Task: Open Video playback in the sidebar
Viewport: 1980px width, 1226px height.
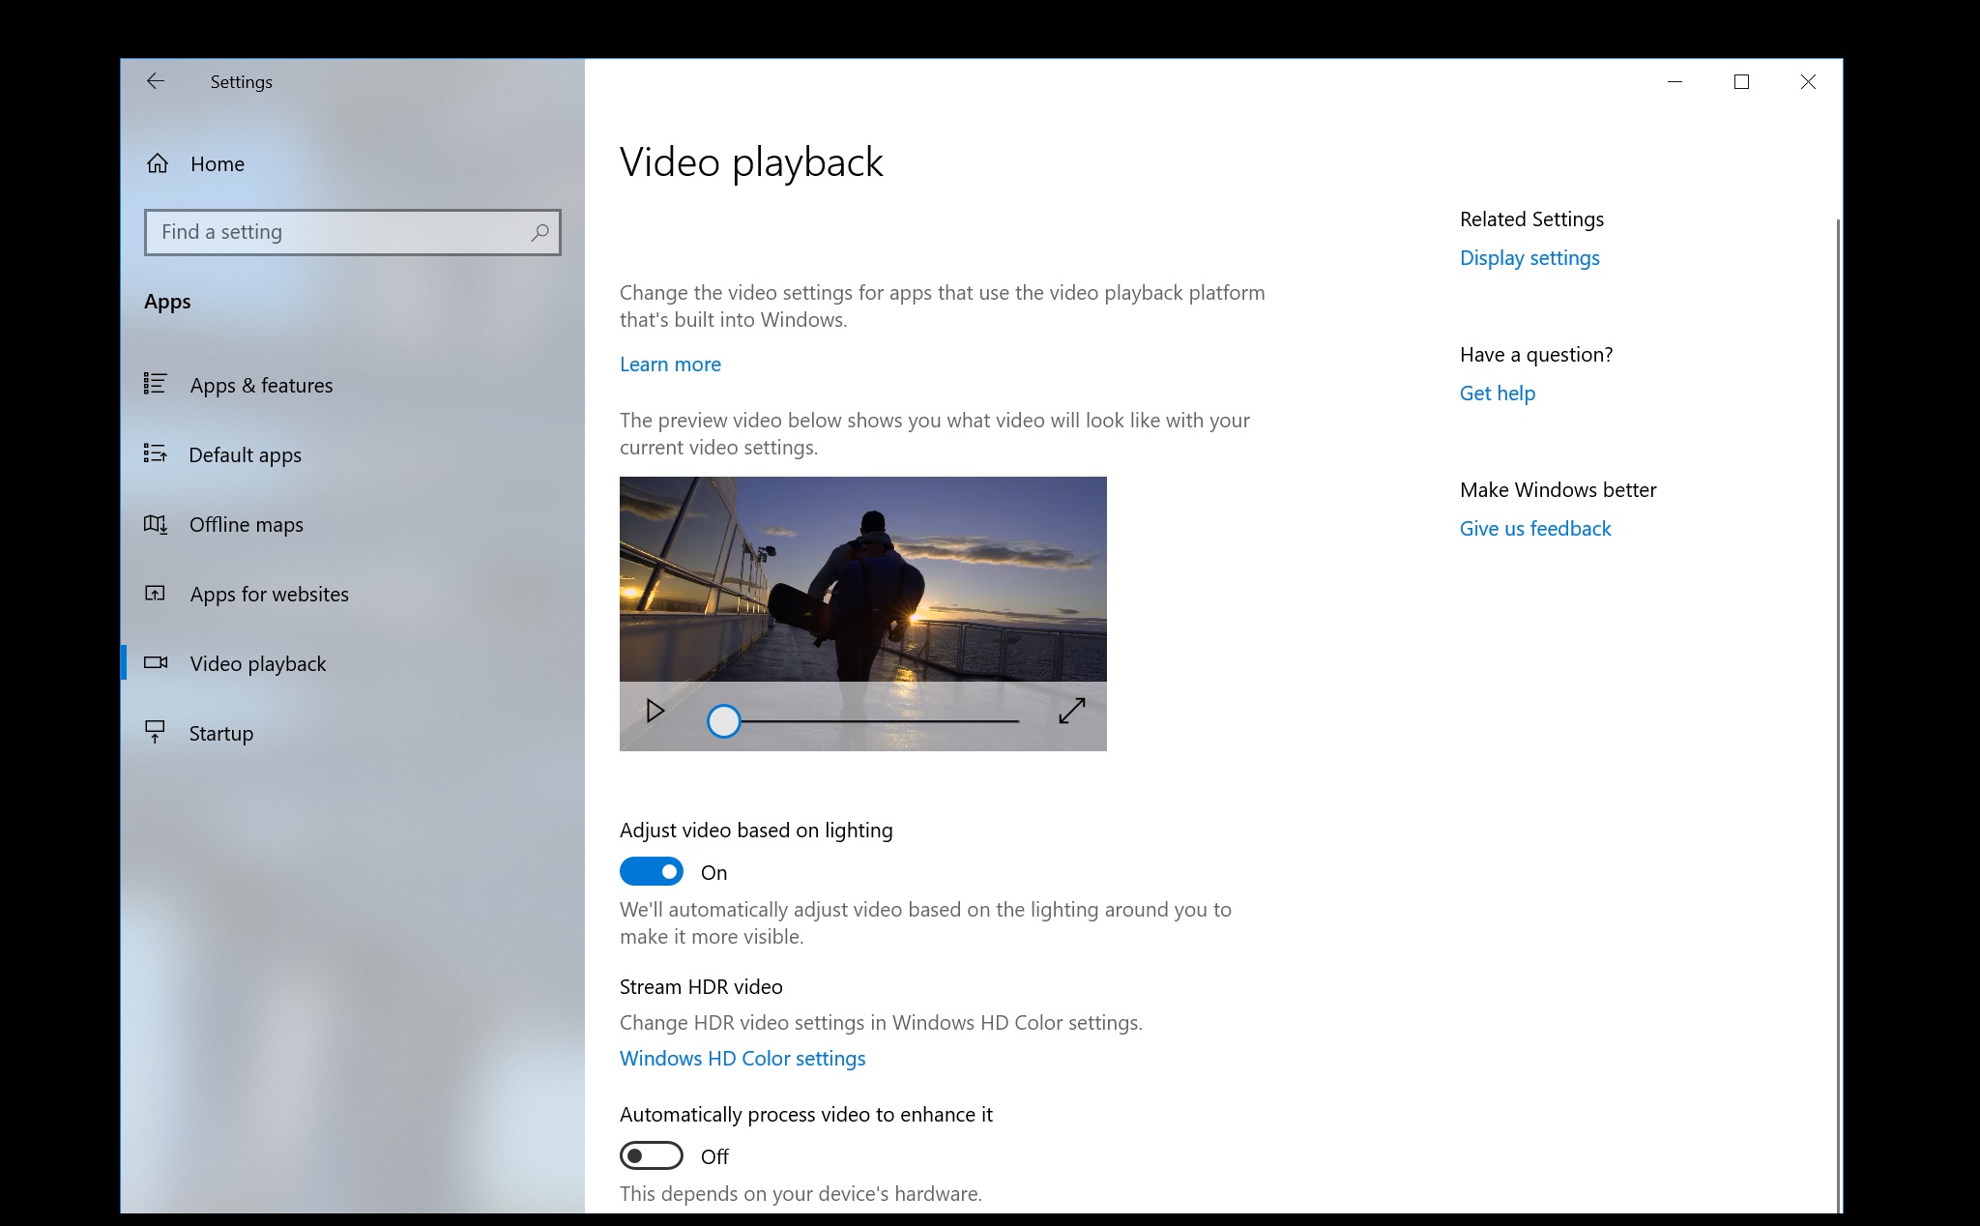Action: (258, 664)
